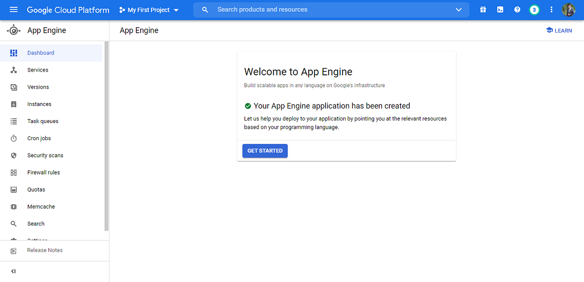Select Quotas from the sidebar

[36, 189]
